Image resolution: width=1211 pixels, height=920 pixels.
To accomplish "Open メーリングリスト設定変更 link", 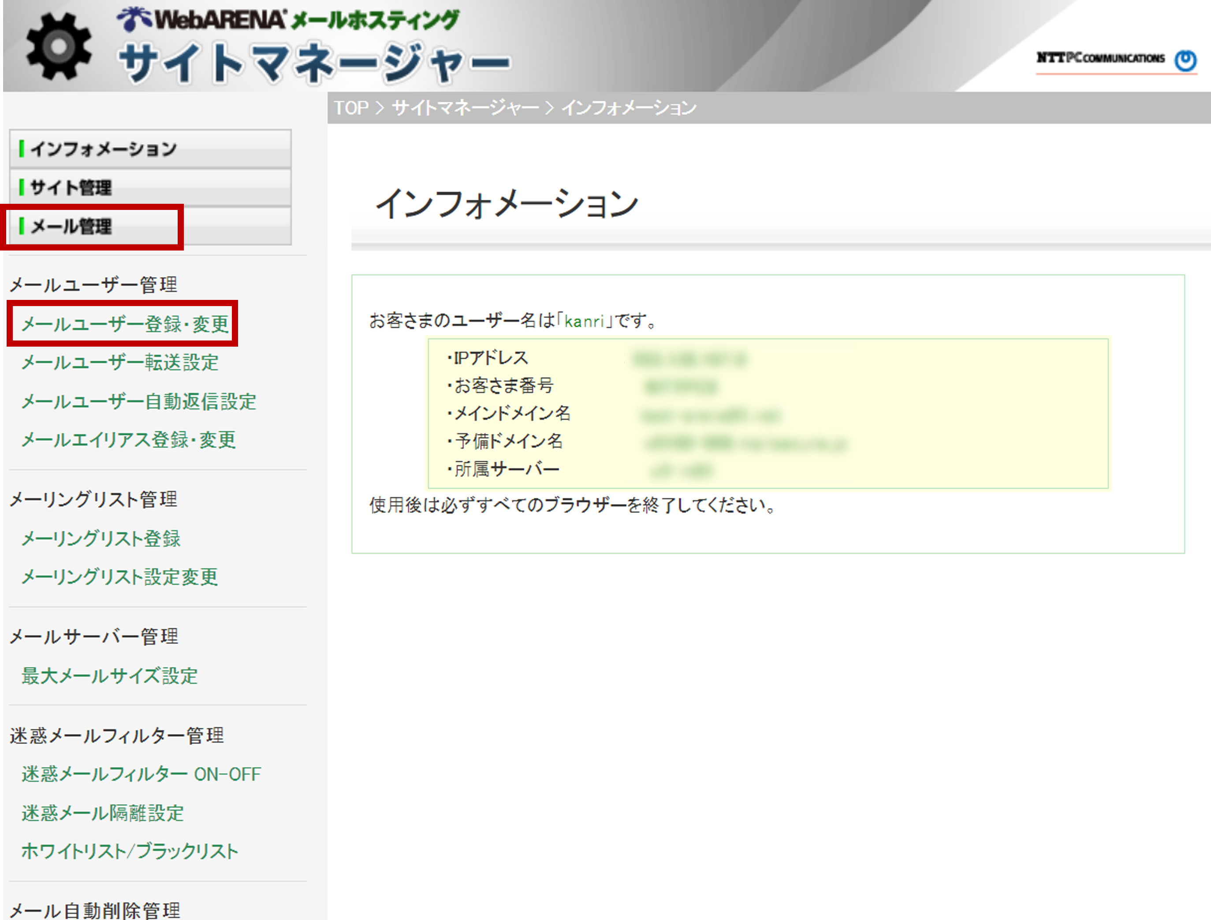I will (x=119, y=576).
